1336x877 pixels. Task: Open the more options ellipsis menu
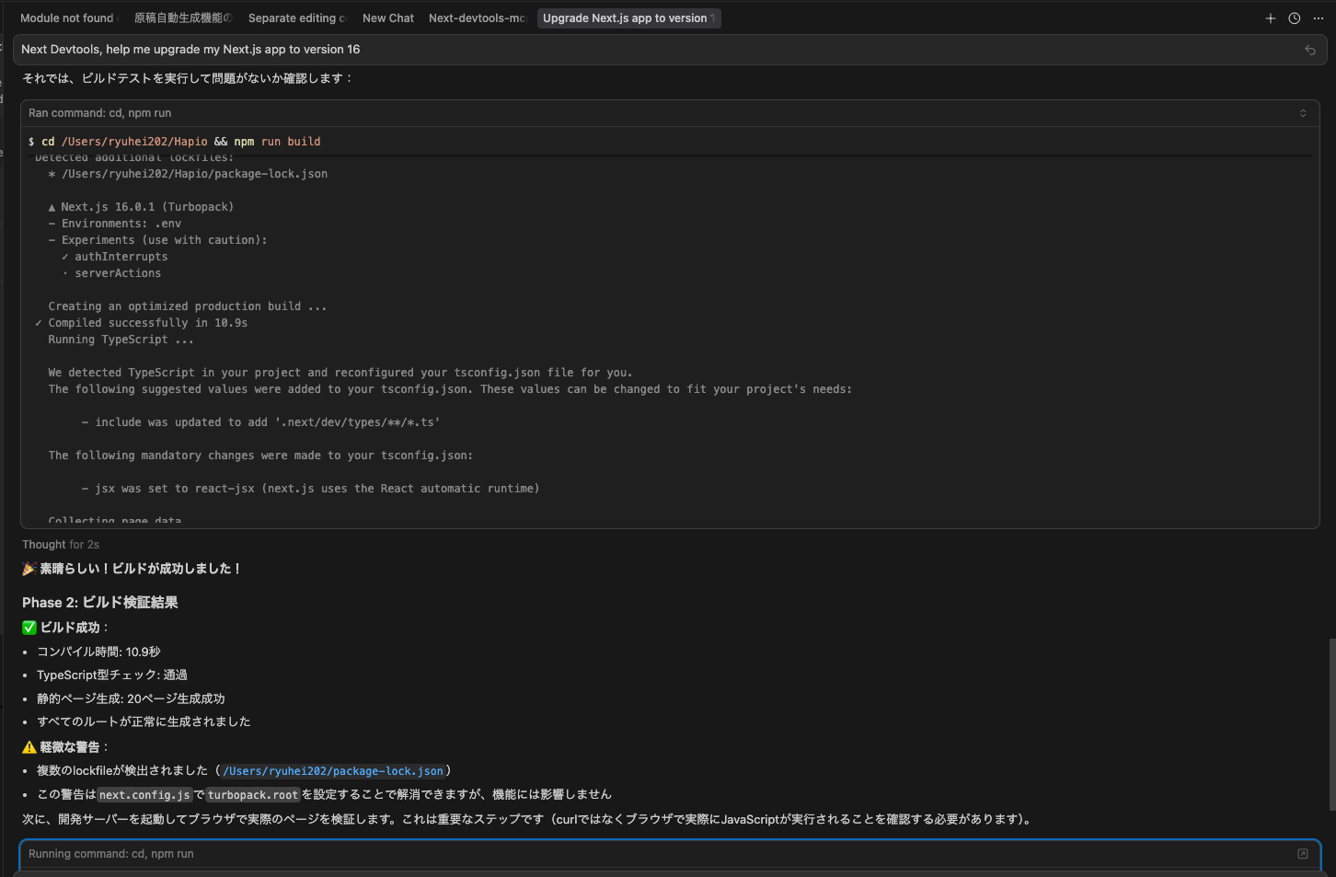click(x=1319, y=18)
